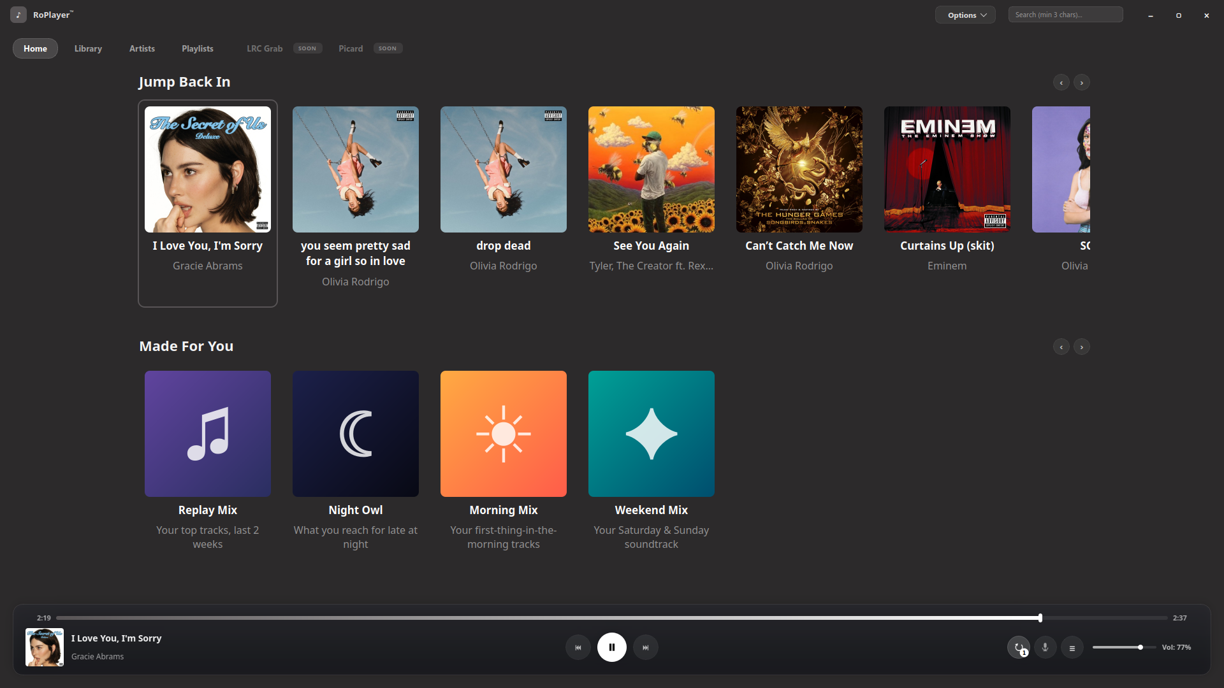The image size is (1224, 688).
Task: Pause the currently playing track
Action: pos(611,647)
